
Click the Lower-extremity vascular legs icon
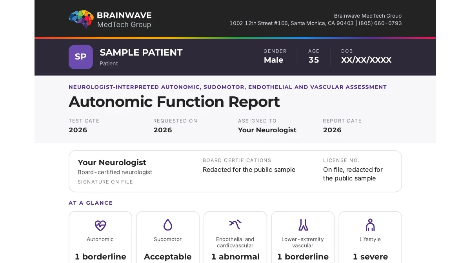point(303,225)
